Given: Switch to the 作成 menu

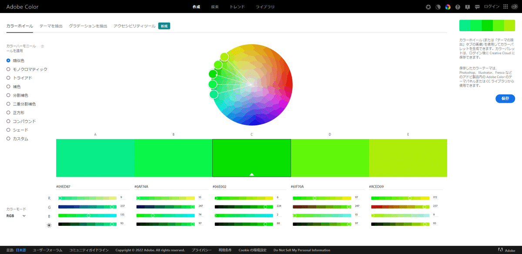Looking at the screenshot, I should point(196,7).
